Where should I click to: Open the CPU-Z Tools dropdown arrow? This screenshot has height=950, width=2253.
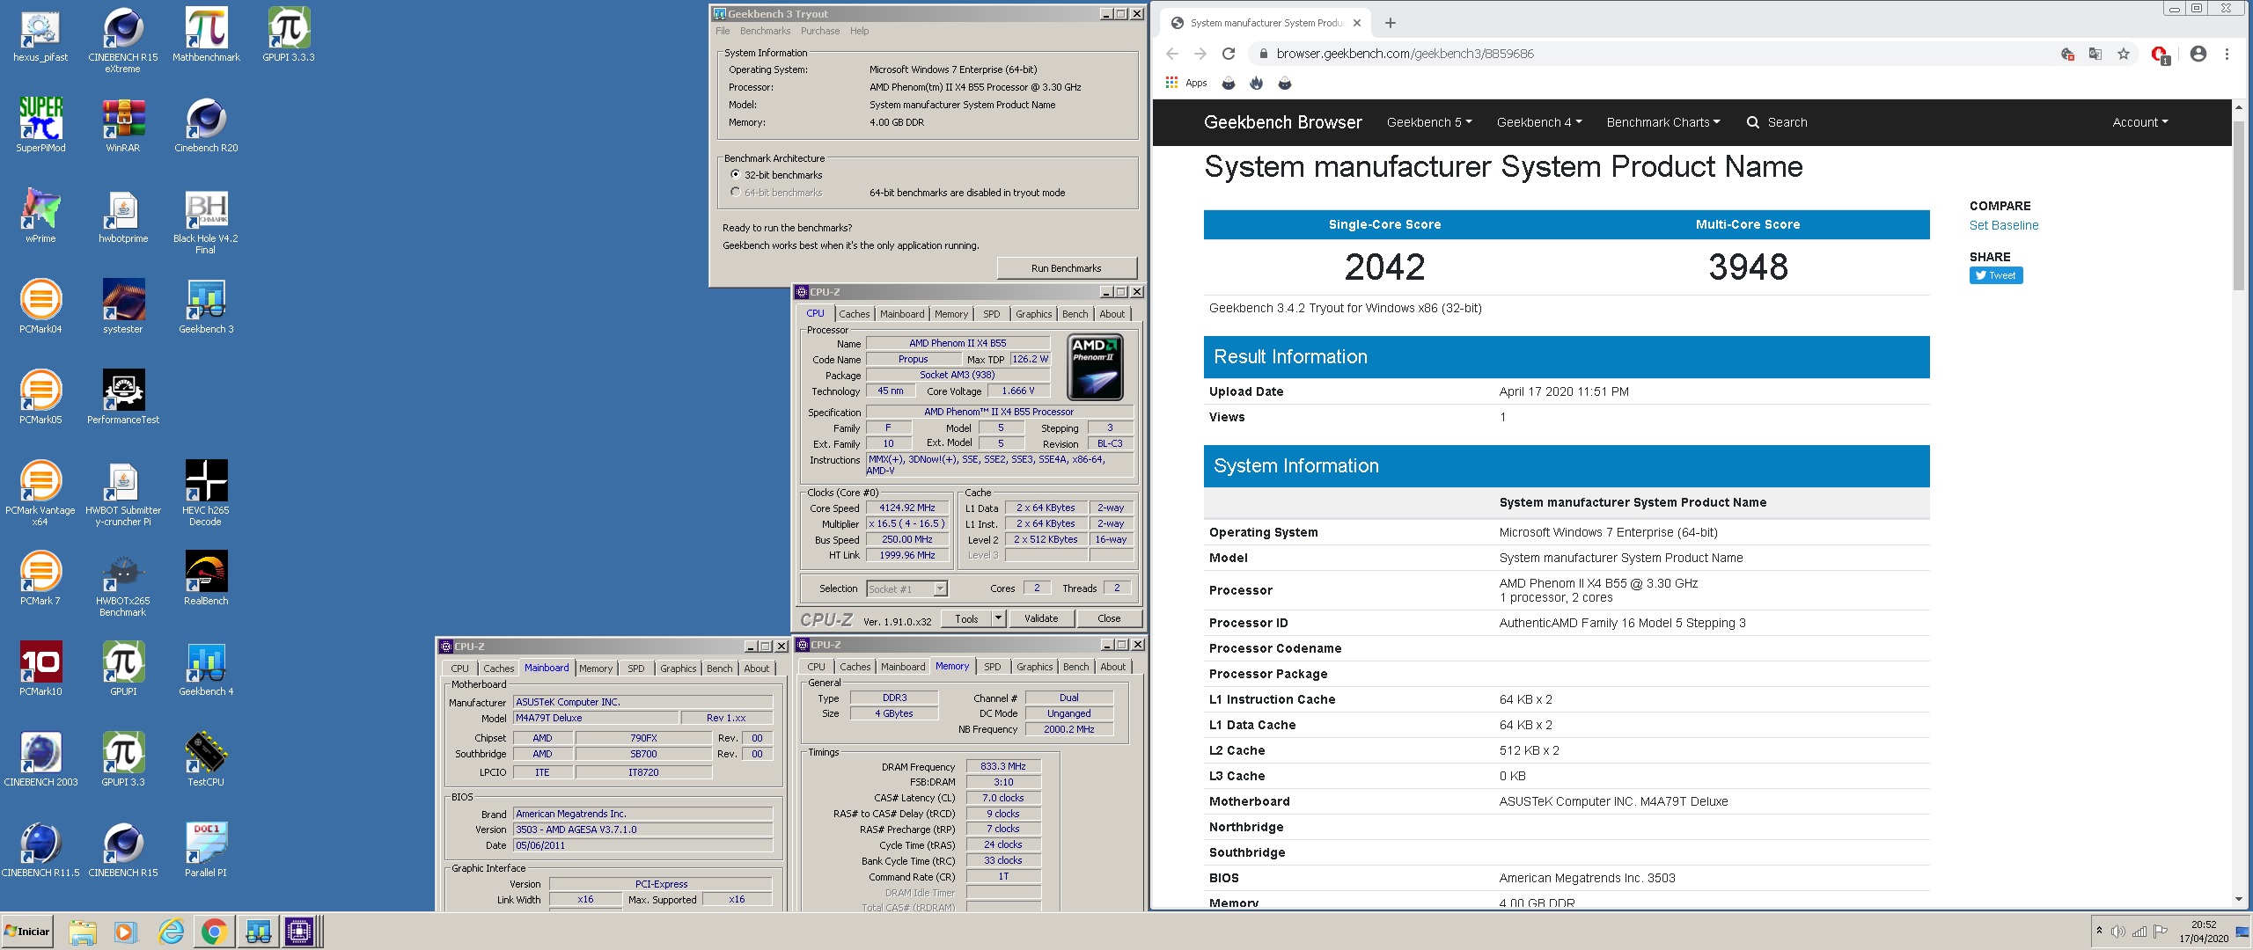tap(998, 618)
